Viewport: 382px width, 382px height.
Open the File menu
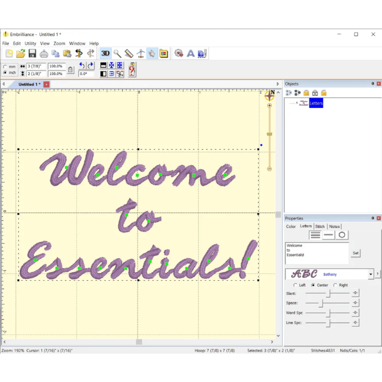pos(6,43)
